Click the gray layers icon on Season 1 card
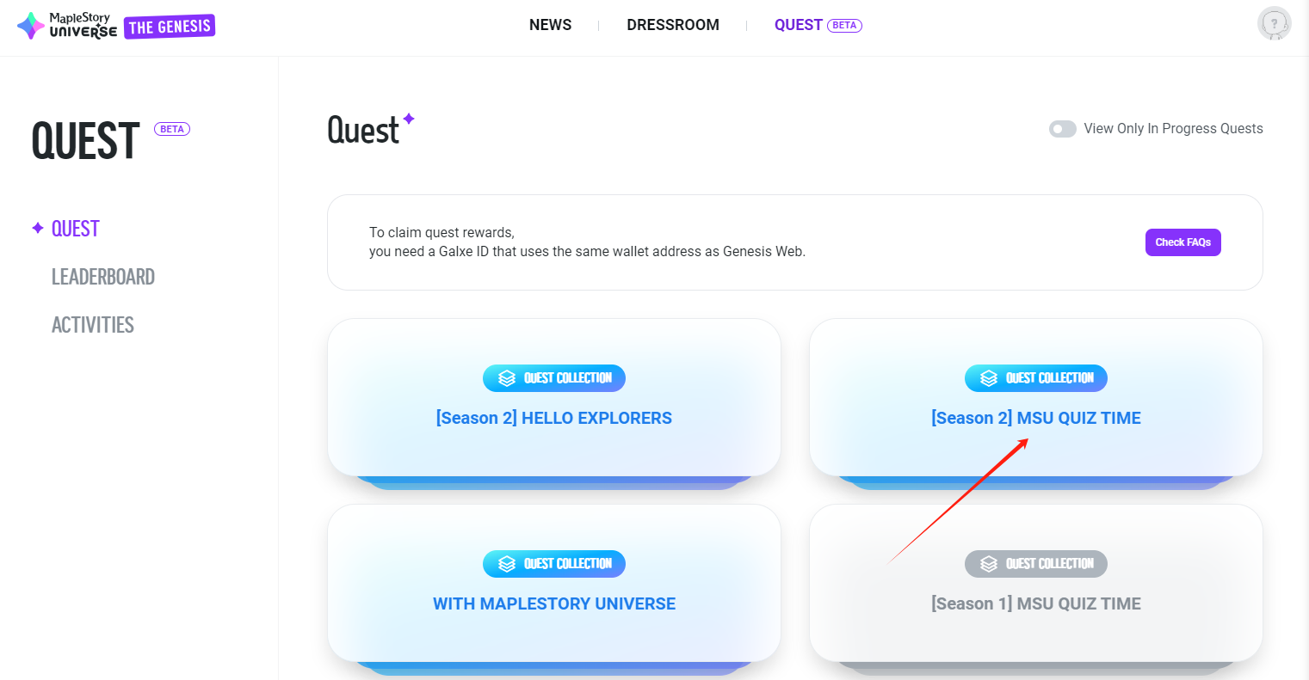This screenshot has height=680, width=1309. point(989,564)
